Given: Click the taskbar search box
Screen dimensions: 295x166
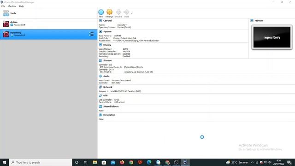Looking at the screenshot, I should (x=41, y=162).
